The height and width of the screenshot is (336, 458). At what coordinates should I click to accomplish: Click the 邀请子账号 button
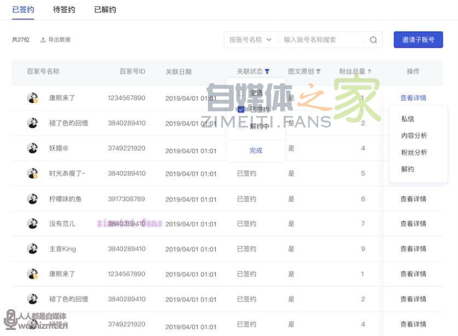pos(418,40)
